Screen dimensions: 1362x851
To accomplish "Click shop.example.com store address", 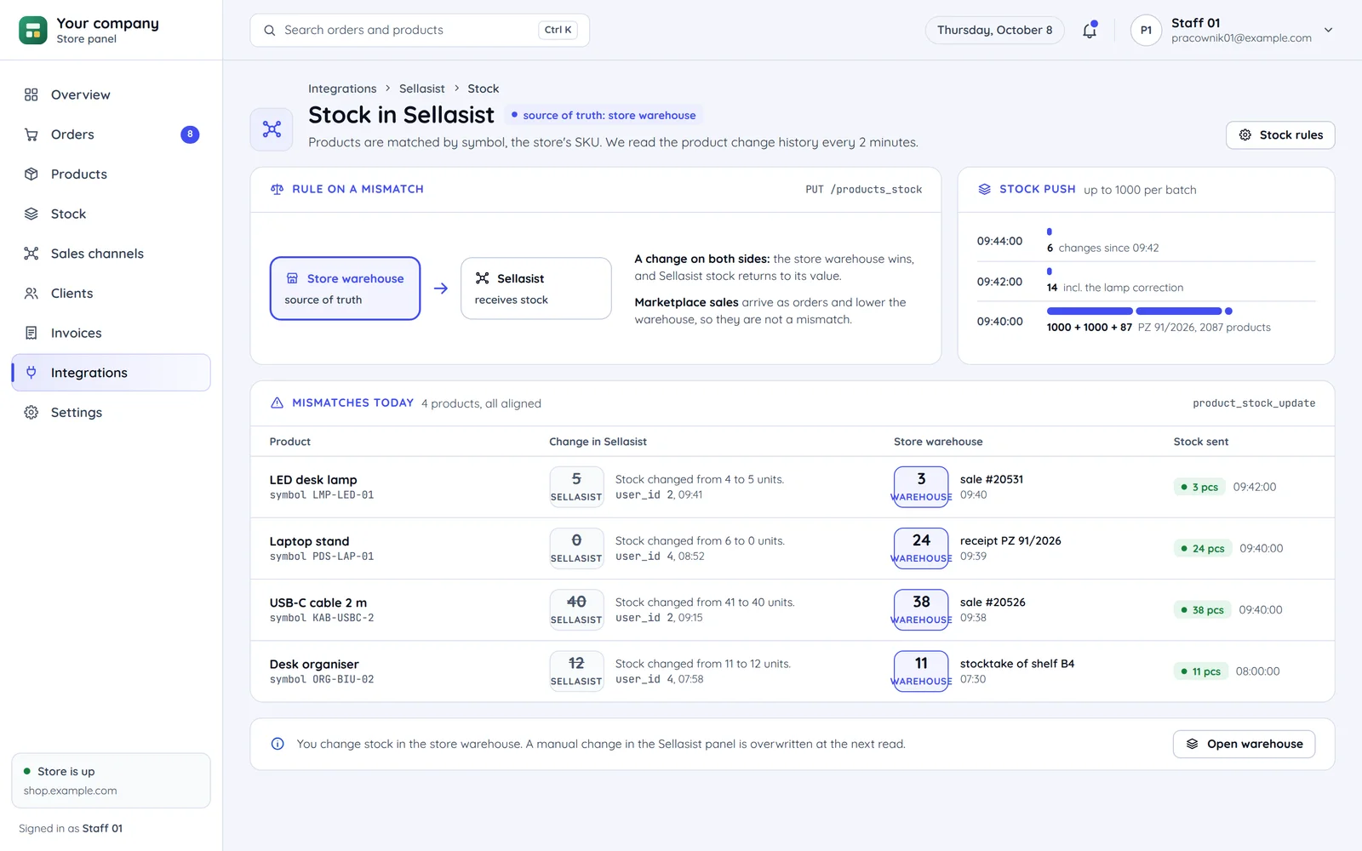I will coord(71,791).
